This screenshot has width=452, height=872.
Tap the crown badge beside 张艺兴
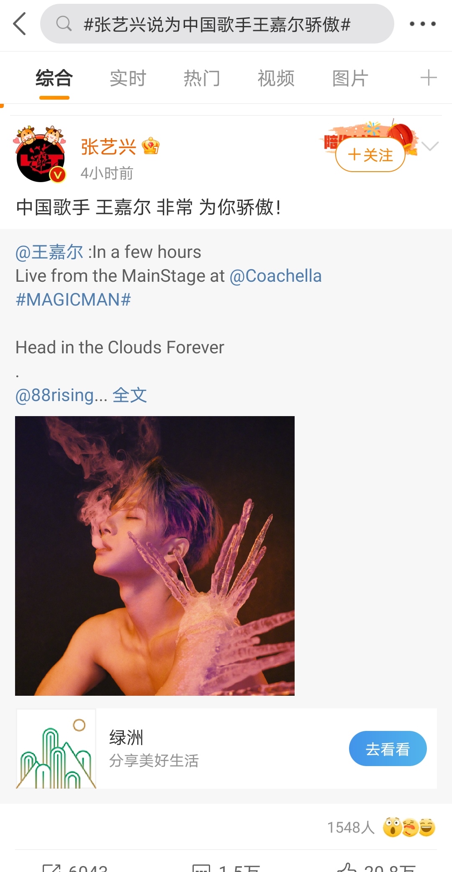pyautogui.click(x=151, y=147)
